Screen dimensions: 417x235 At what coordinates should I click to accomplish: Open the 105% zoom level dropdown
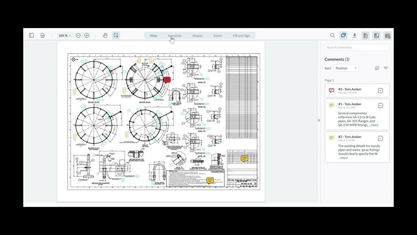pos(64,35)
